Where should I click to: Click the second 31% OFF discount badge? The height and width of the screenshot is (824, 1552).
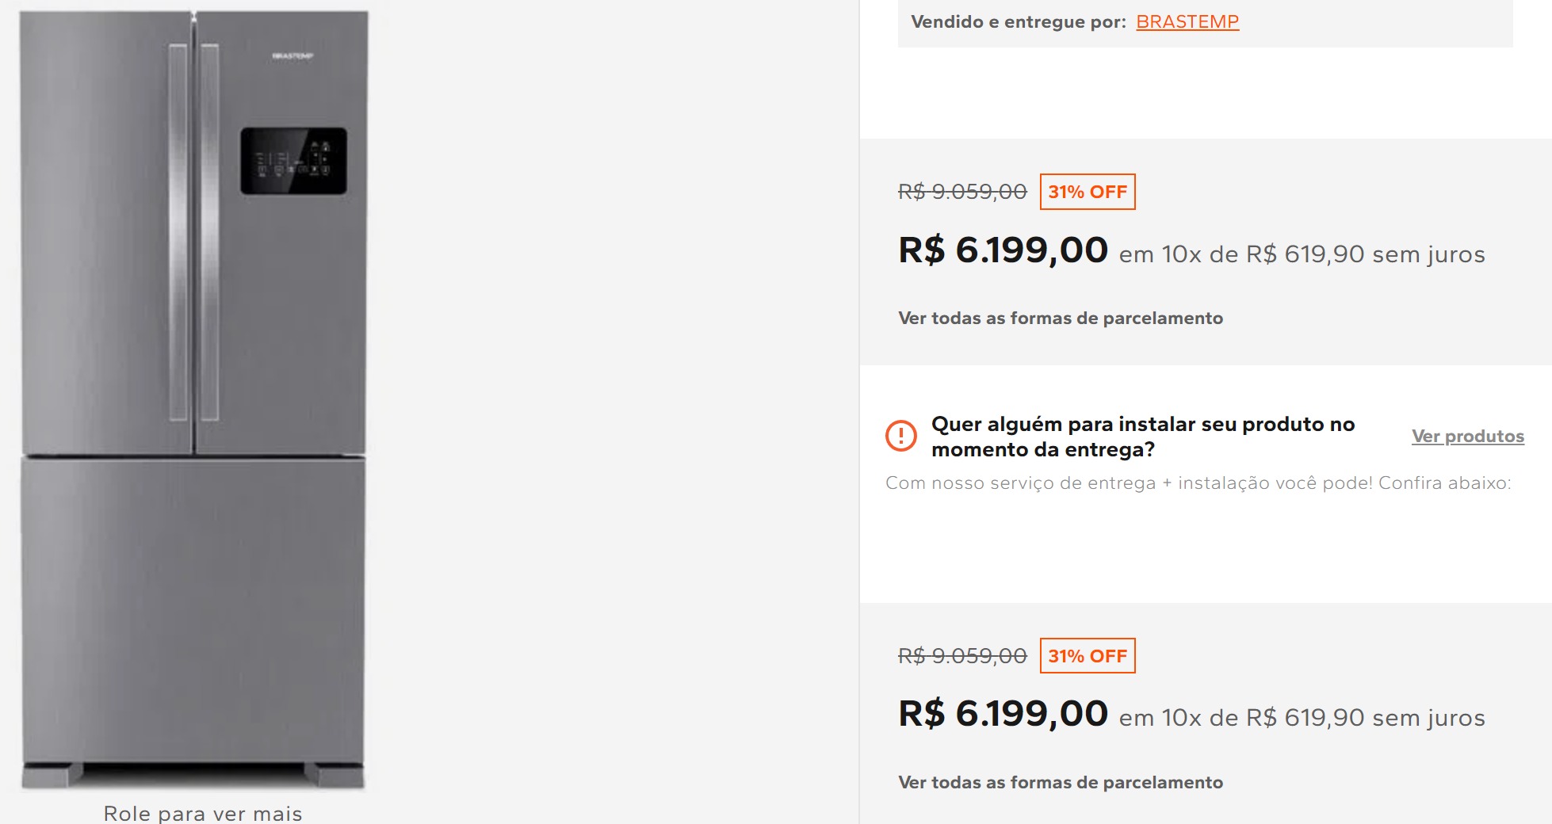pos(1087,656)
